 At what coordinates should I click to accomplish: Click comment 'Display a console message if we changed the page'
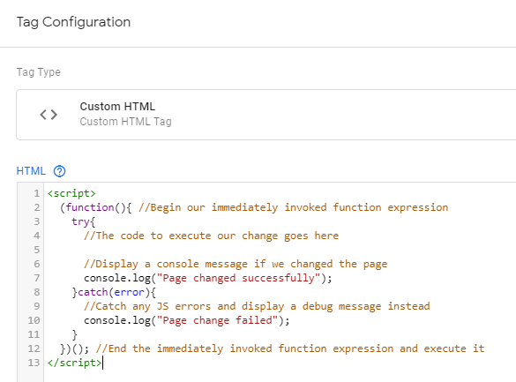[236, 264]
